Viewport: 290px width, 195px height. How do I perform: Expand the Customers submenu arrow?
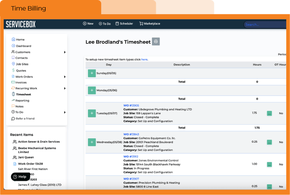click(x=65, y=52)
